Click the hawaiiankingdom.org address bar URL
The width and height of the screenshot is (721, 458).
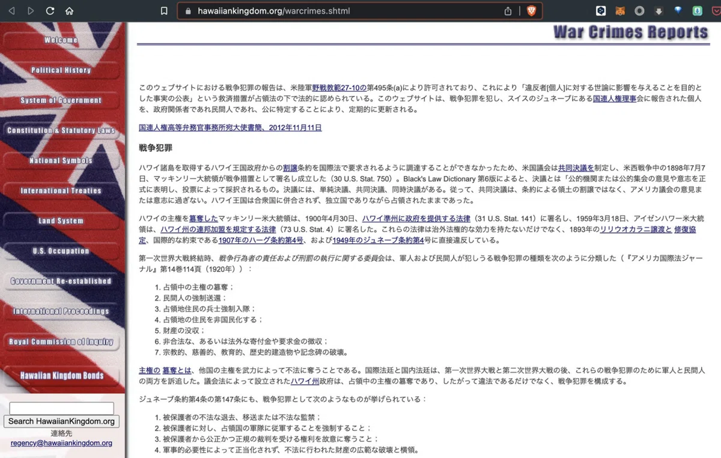click(274, 11)
